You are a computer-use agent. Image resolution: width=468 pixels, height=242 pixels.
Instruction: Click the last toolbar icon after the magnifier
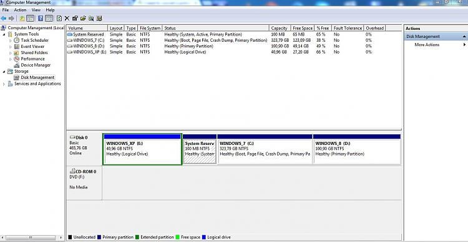tap(99, 19)
